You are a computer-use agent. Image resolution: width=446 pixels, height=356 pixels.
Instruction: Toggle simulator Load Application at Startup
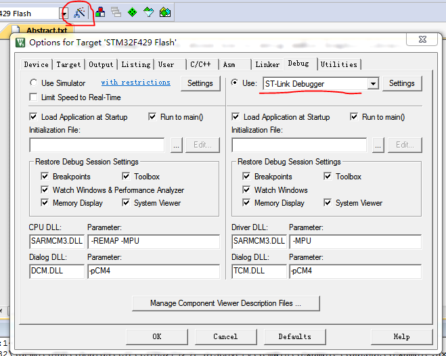pyautogui.click(x=33, y=116)
